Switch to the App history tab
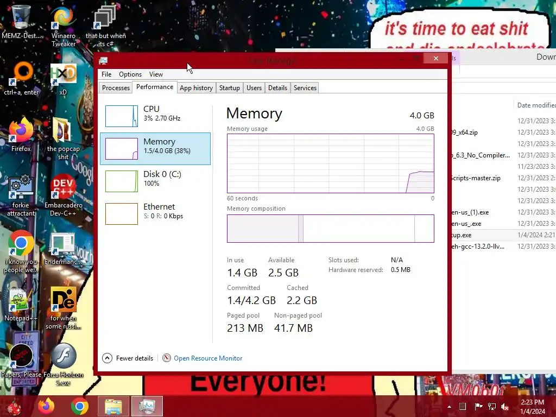This screenshot has height=417, width=556. click(x=196, y=88)
